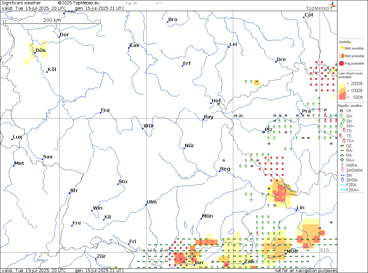
Task: Click the Dre city label
Action: [x=281, y=59]
